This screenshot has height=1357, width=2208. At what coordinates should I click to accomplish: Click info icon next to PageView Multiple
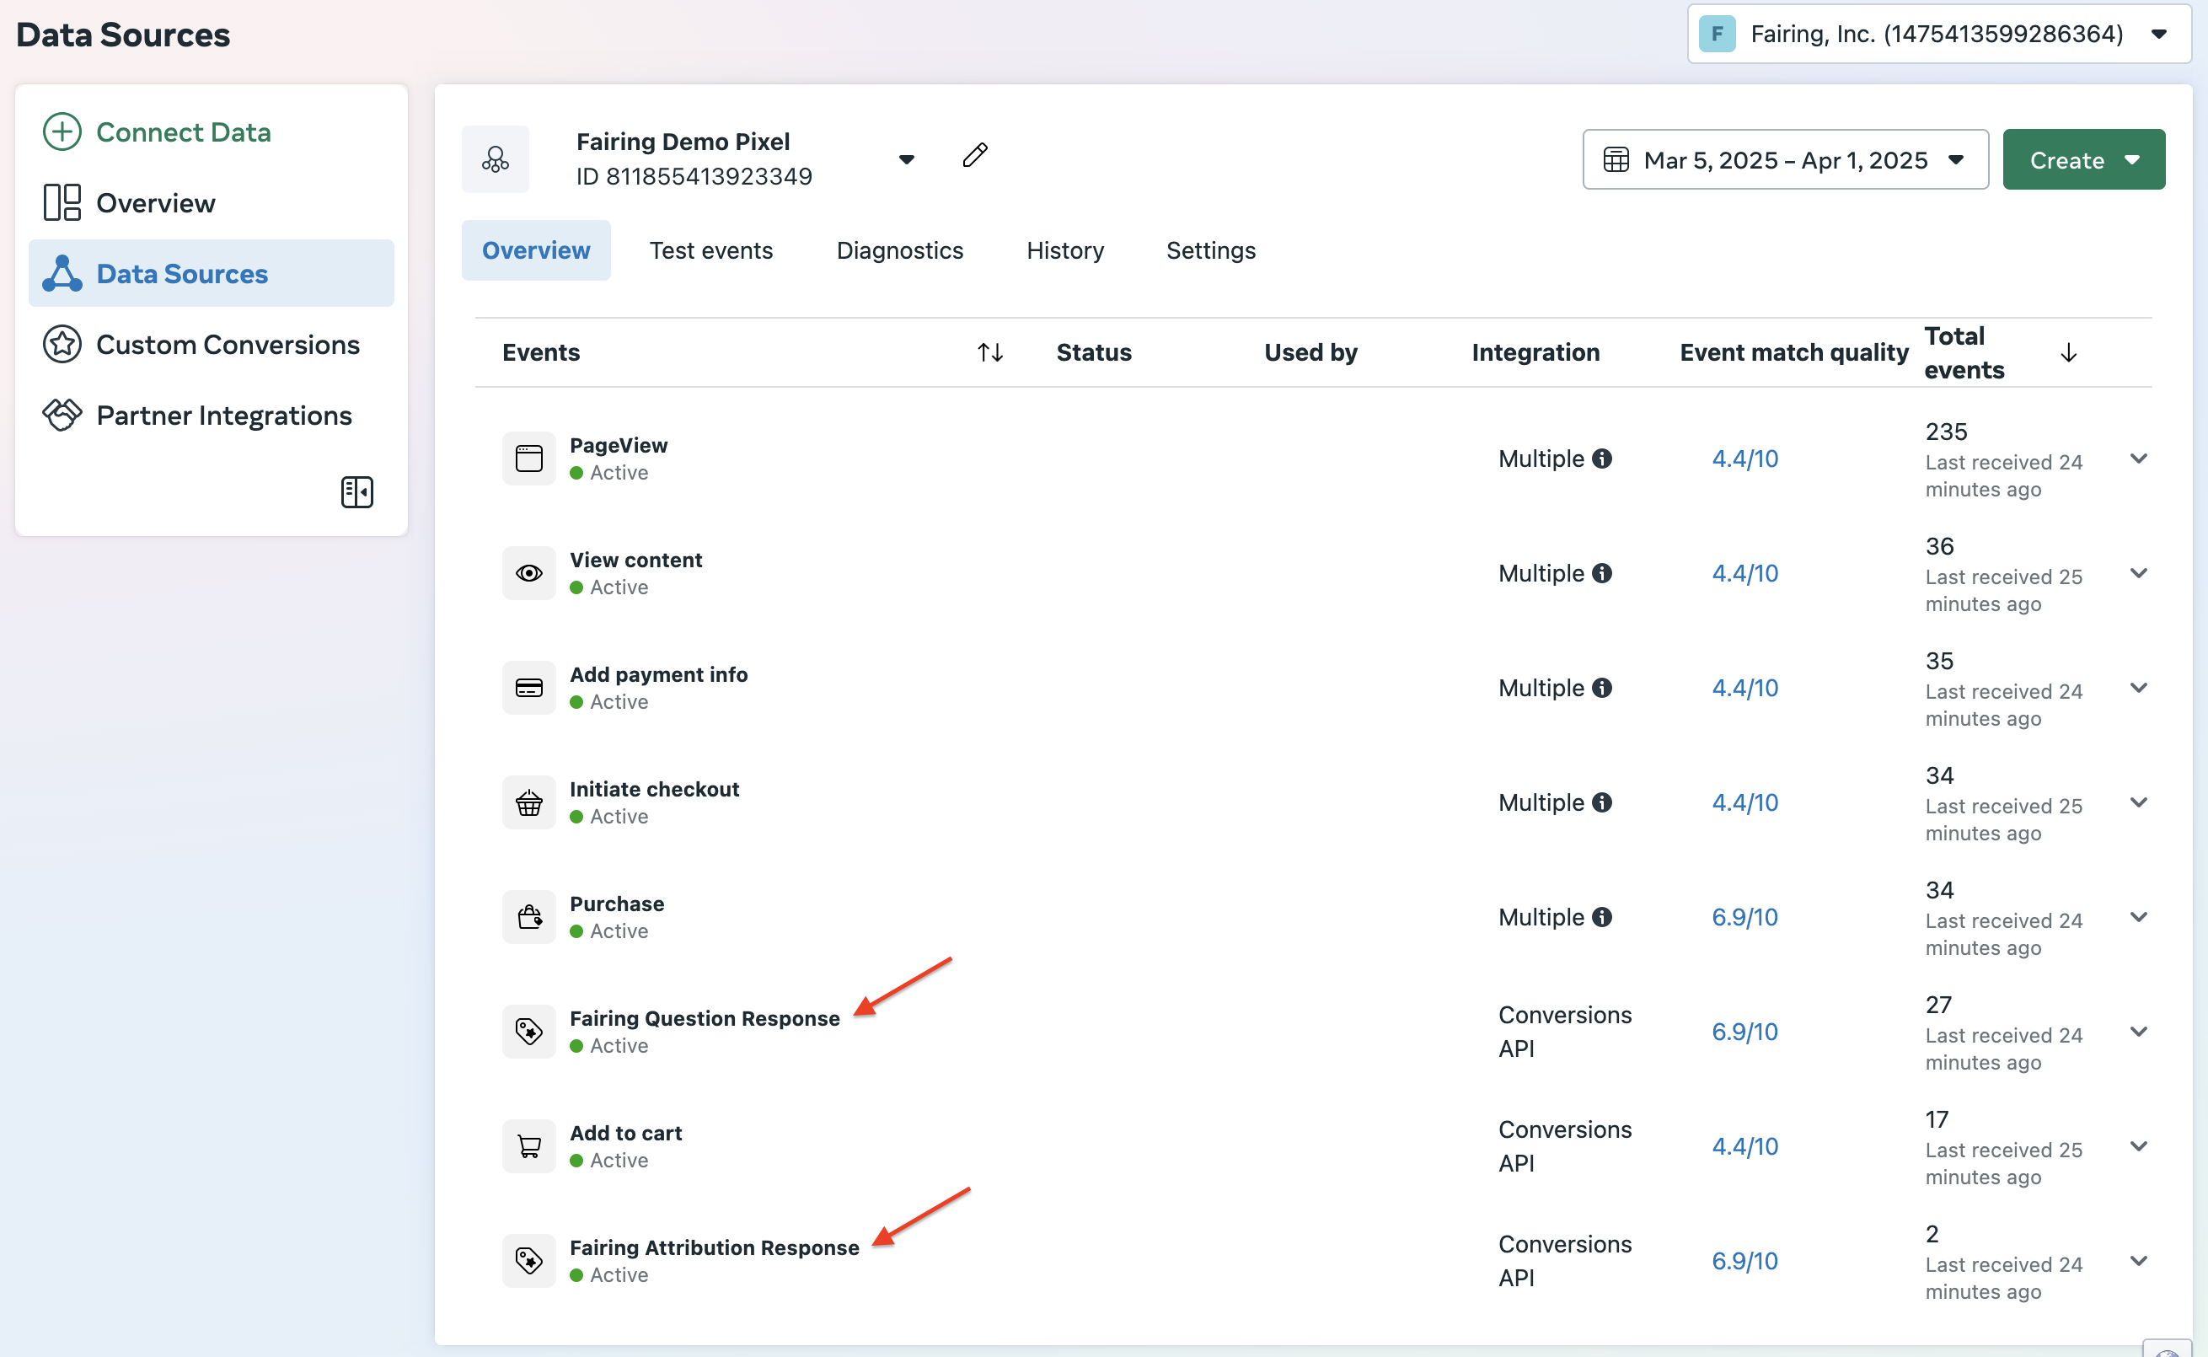tap(1602, 459)
